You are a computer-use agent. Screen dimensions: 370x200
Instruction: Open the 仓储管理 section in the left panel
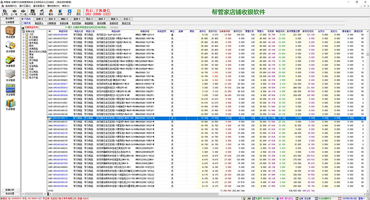(10, 22)
